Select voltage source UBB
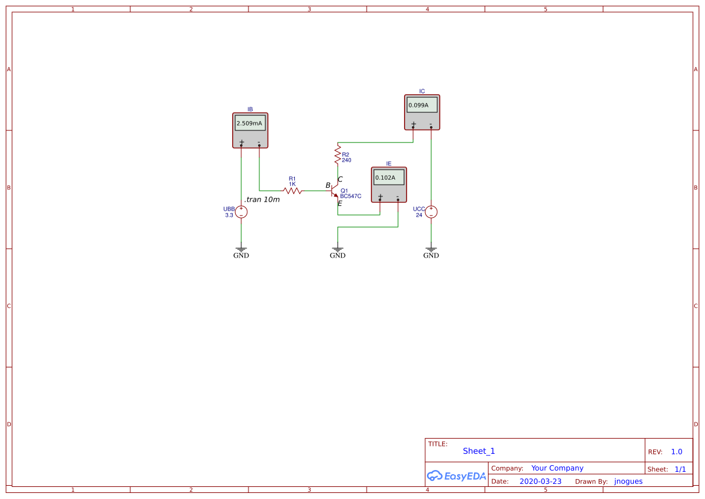The width and height of the screenshot is (705, 499). [241, 212]
